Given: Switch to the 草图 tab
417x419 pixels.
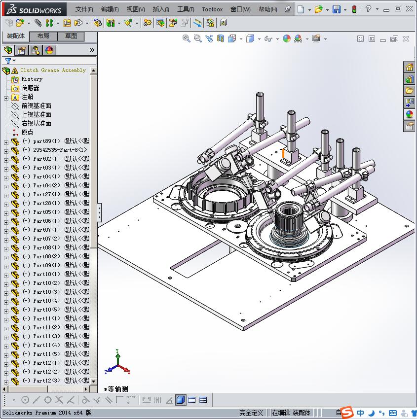Looking at the screenshot, I should tap(71, 36).
